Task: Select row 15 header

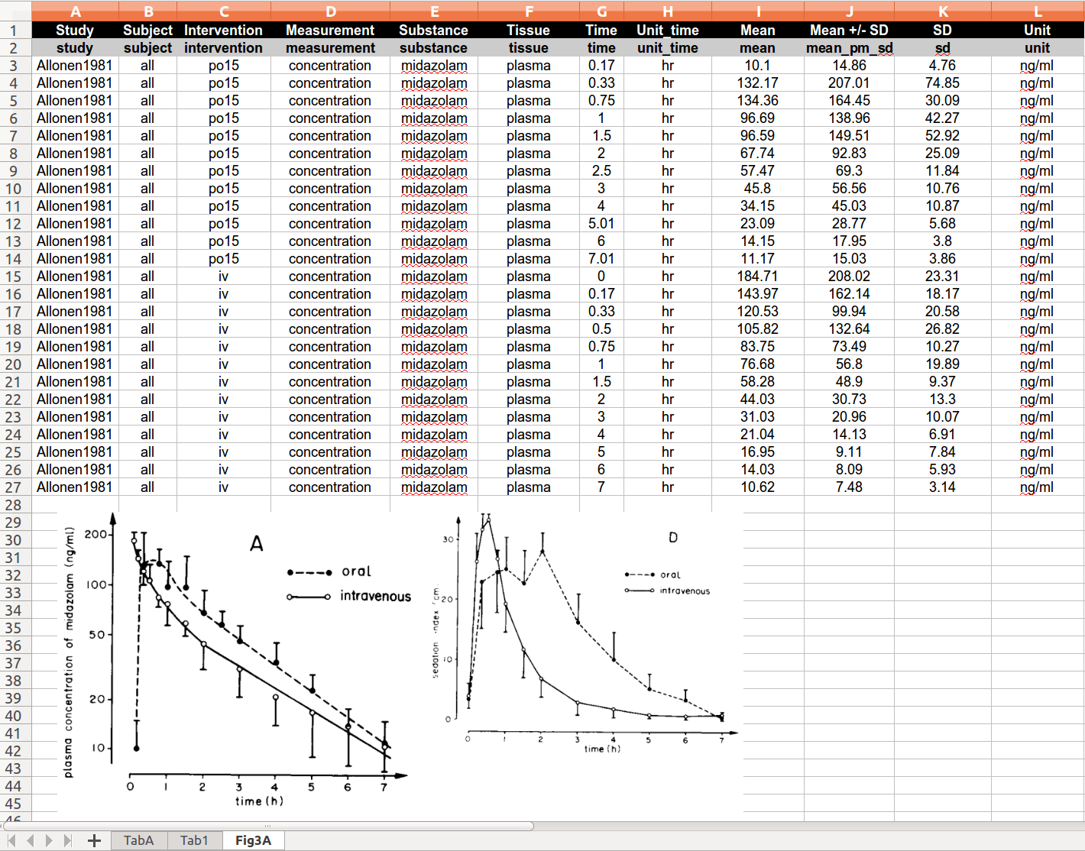Action: pos(15,277)
